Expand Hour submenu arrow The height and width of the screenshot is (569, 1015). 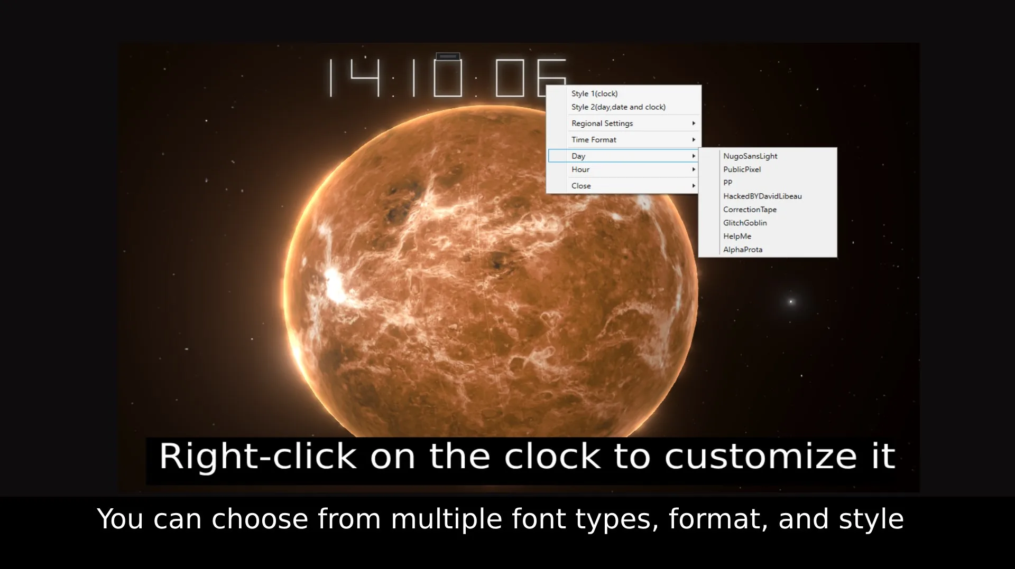click(694, 169)
